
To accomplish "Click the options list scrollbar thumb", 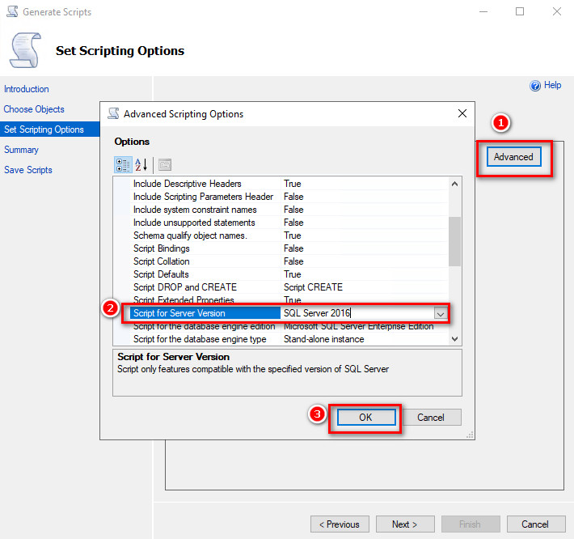I will click(x=454, y=241).
